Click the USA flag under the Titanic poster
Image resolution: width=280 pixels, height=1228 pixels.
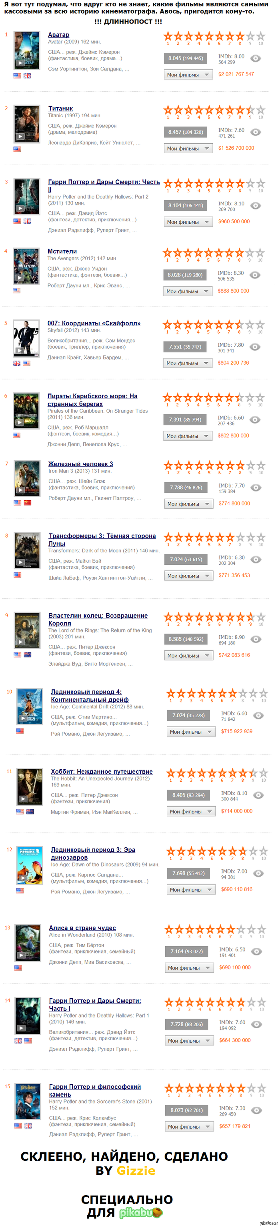[17, 149]
